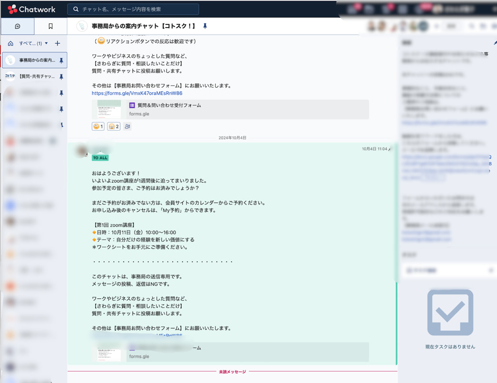Open the bookmarks tab in the sidebar

click(x=50, y=27)
